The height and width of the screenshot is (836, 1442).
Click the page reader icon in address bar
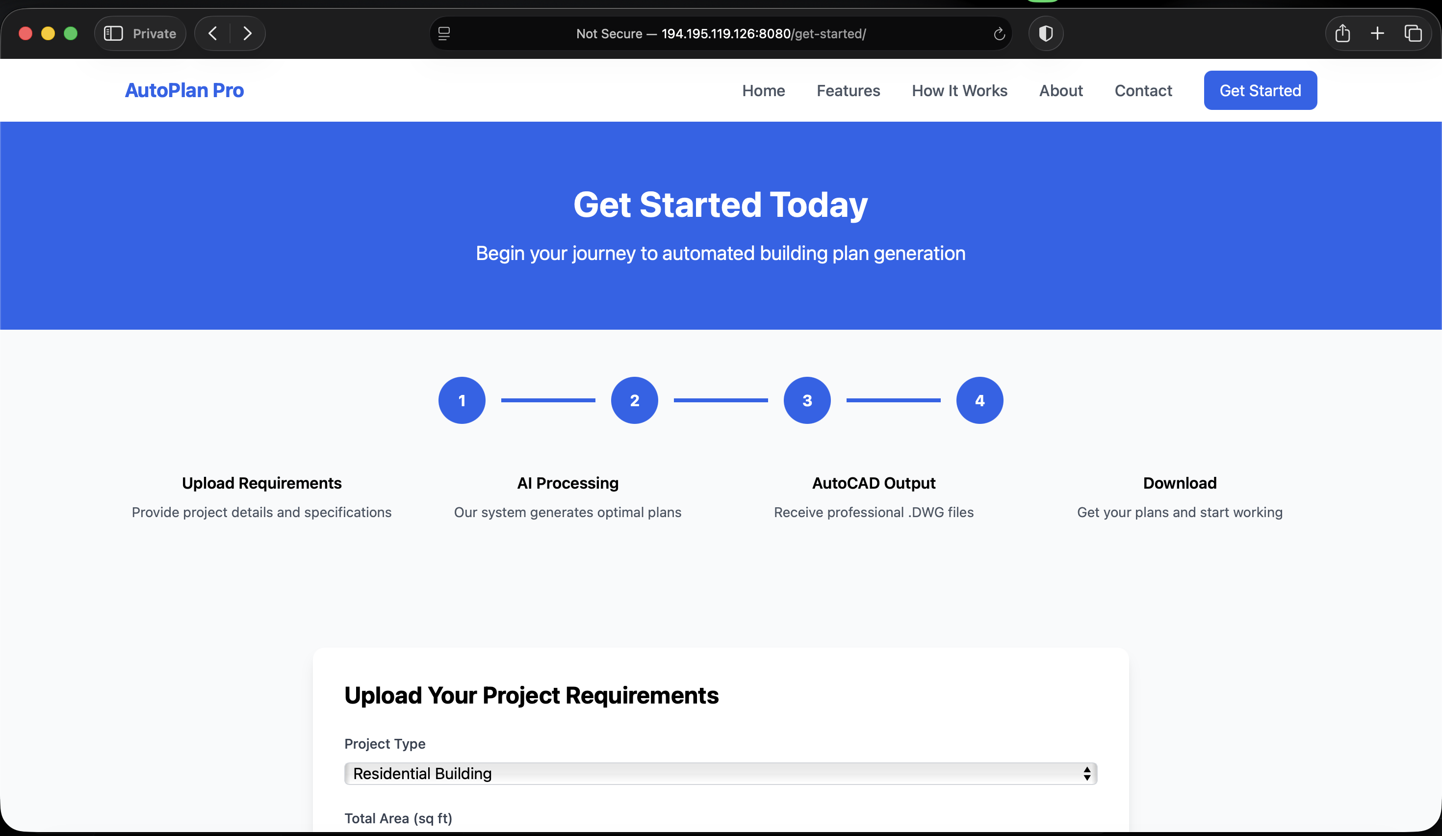point(444,34)
